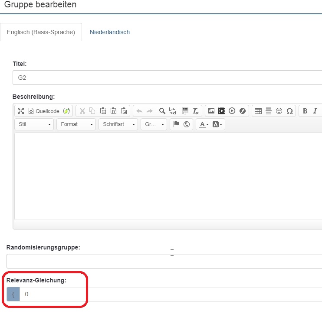Open the Stil dropdown
The height and width of the screenshot is (314, 322).
(34, 124)
